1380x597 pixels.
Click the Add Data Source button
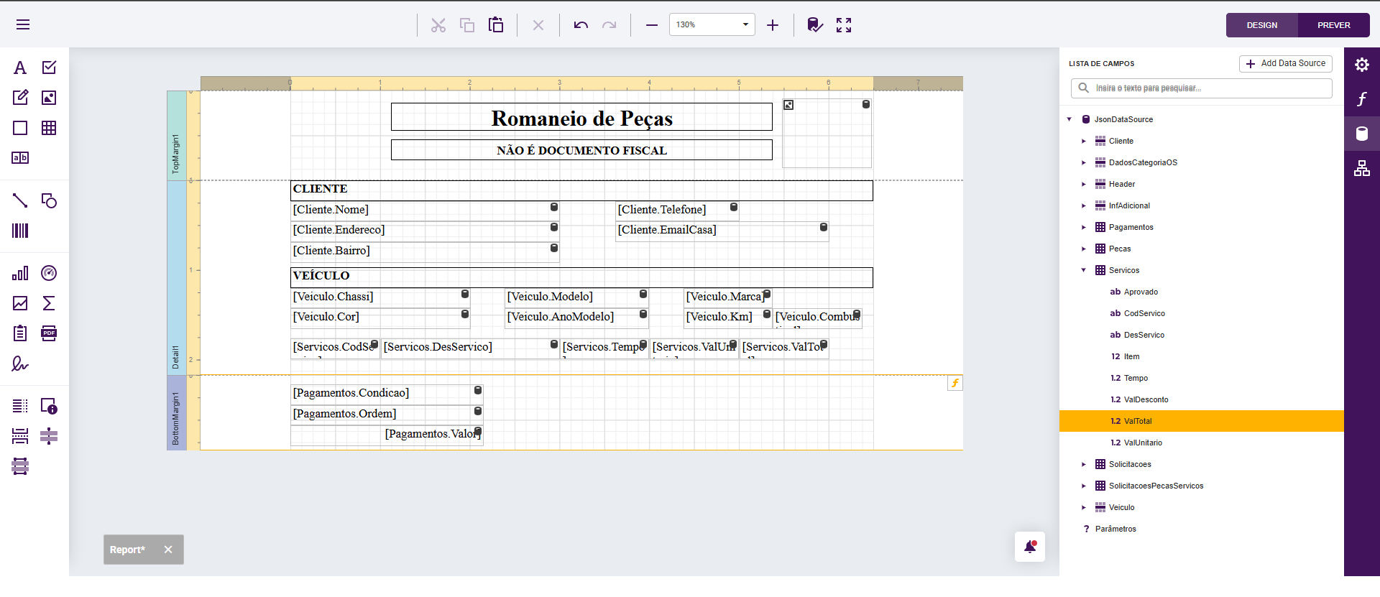click(1285, 63)
